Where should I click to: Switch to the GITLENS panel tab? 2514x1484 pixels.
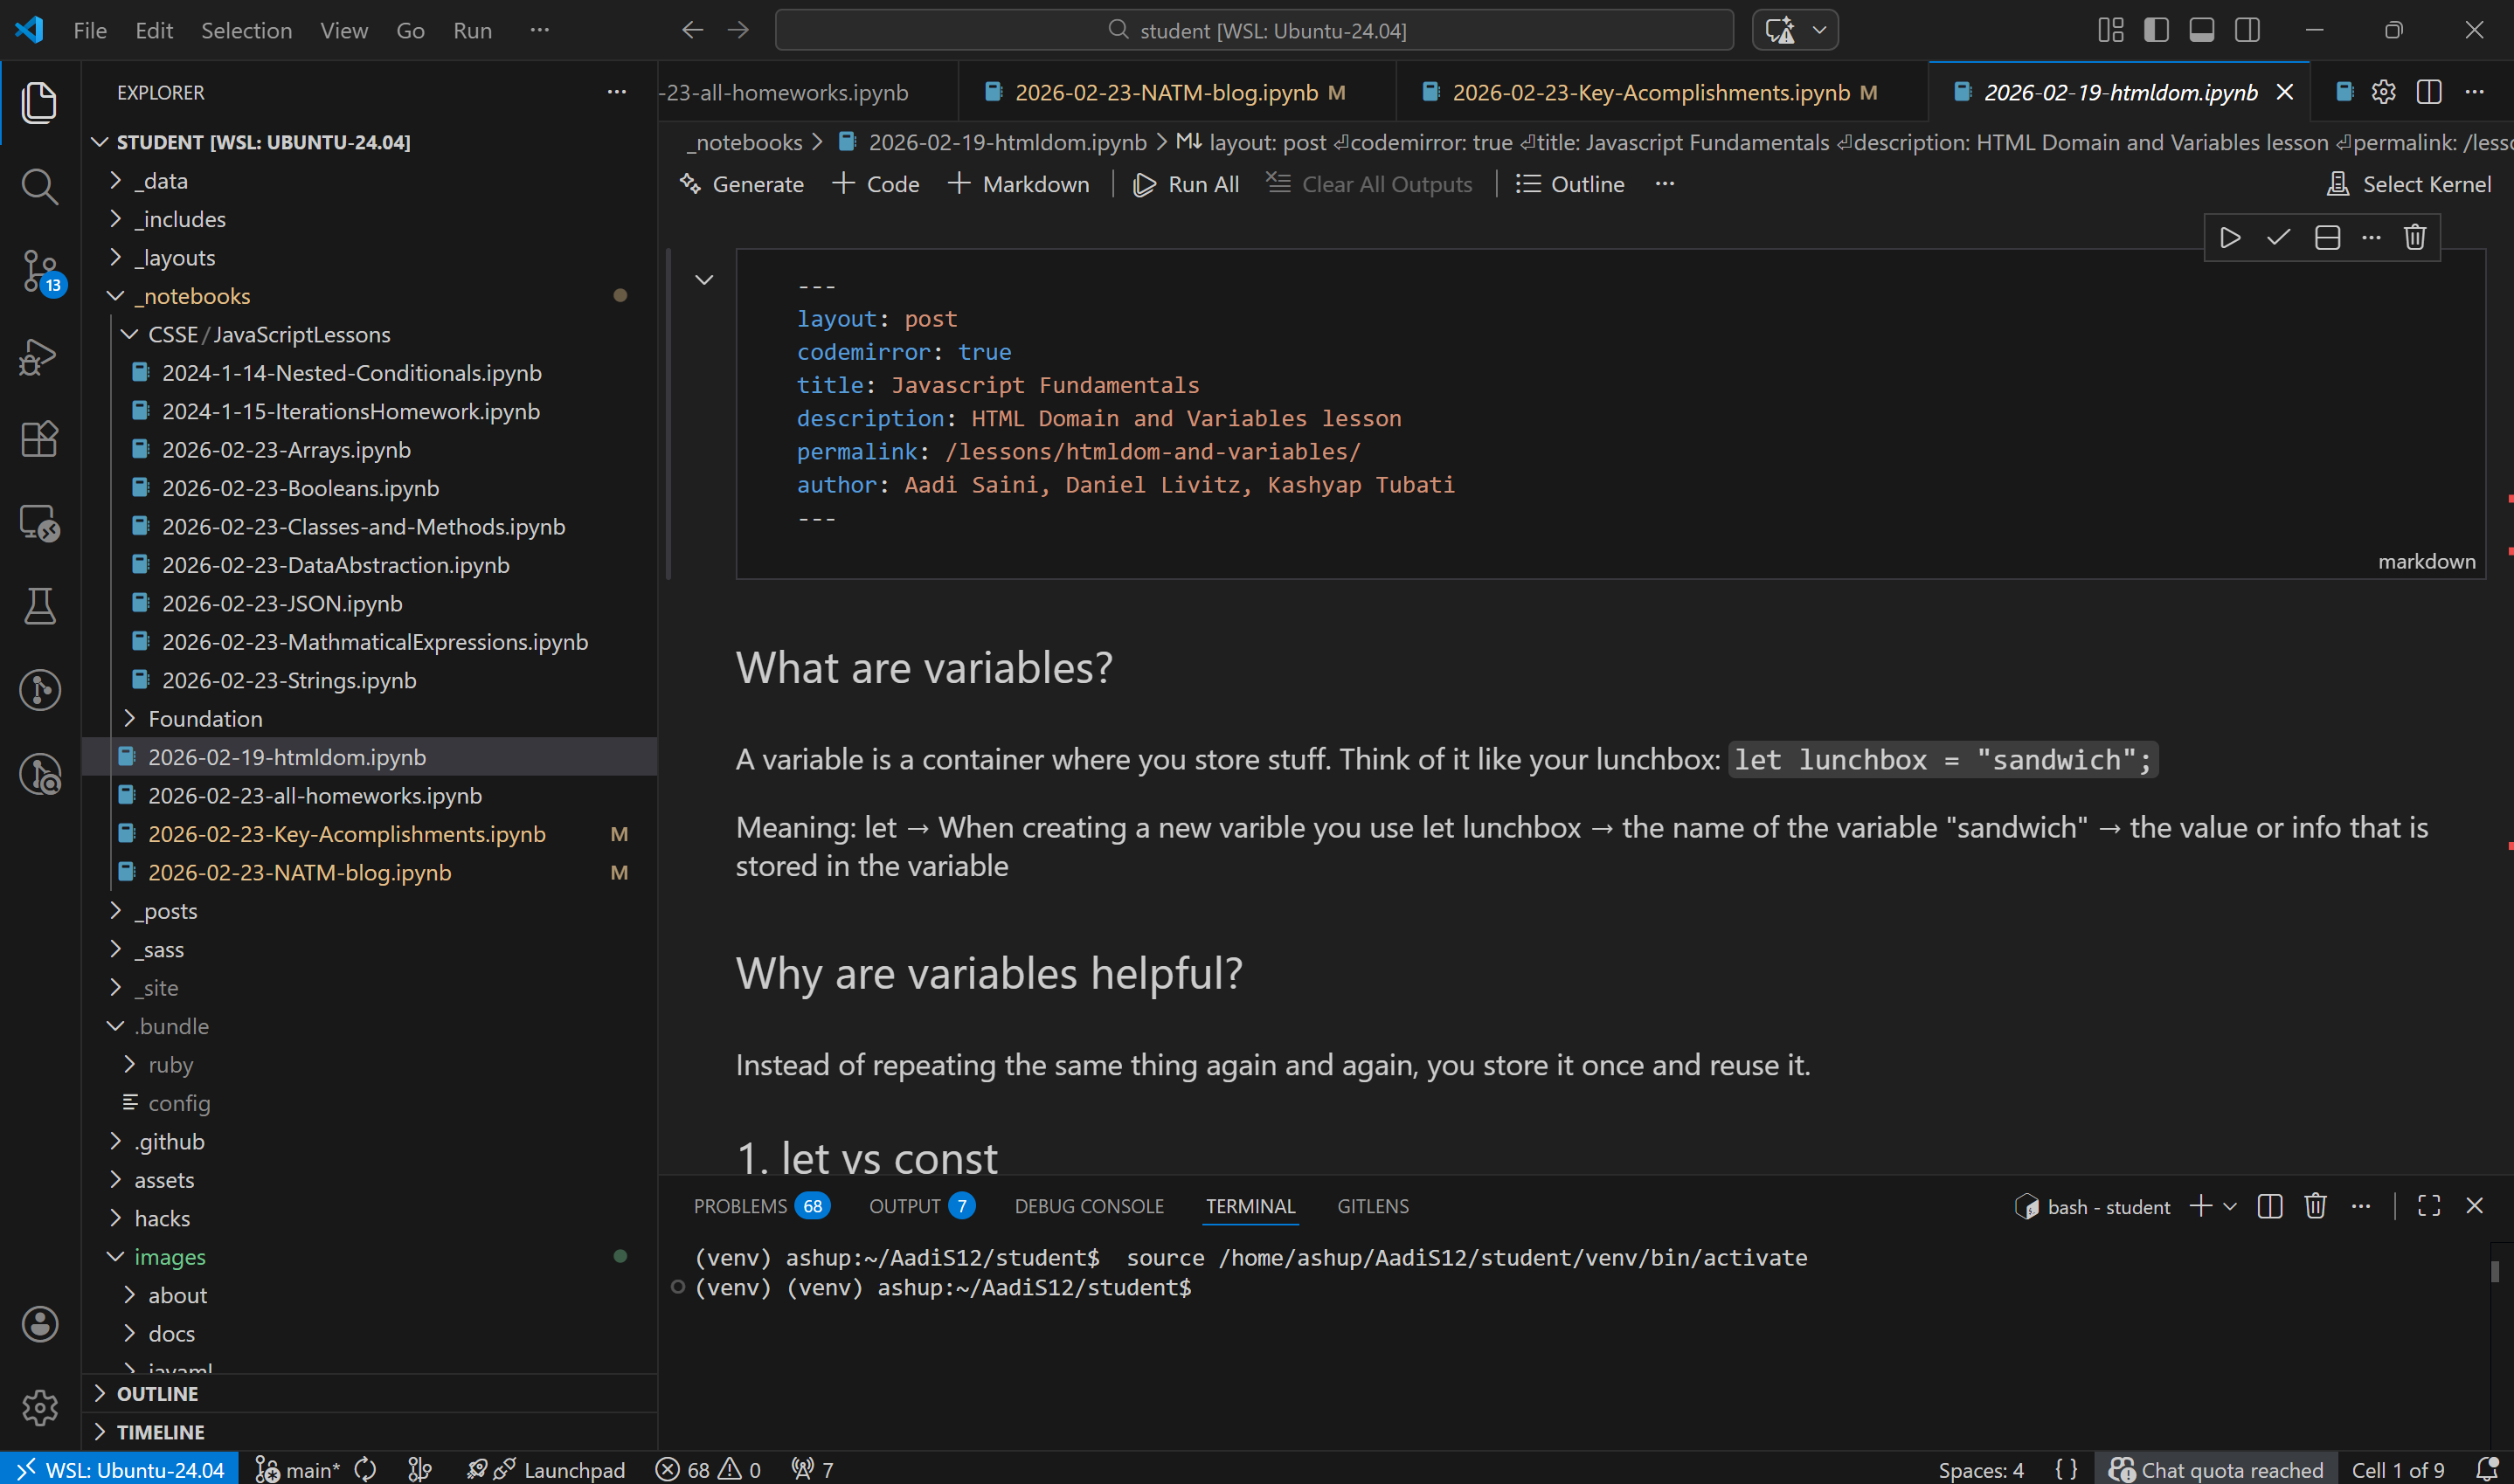pyautogui.click(x=1373, y=1206)
